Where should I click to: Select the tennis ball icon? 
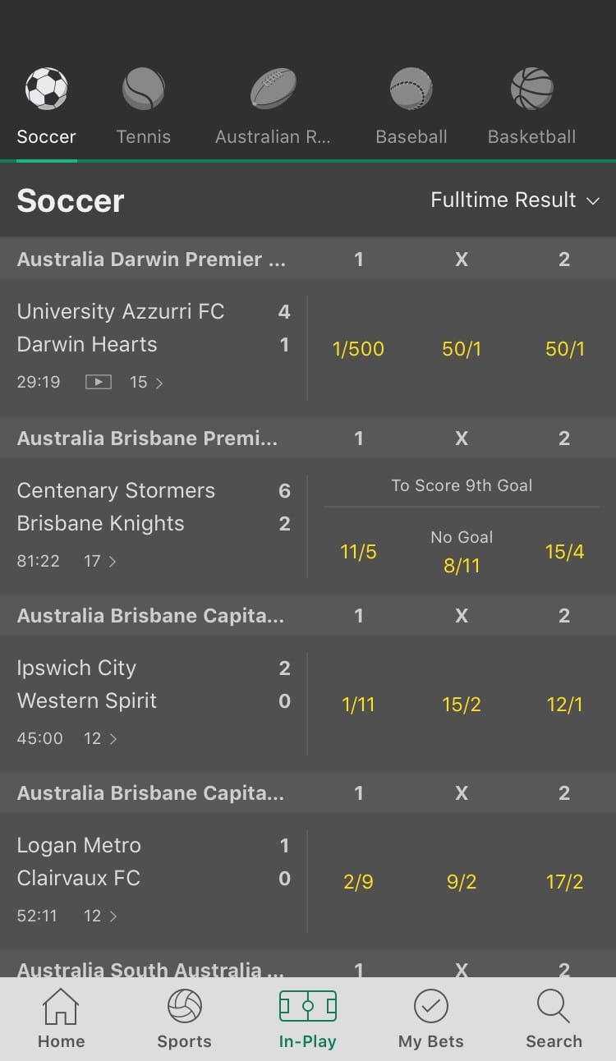click(x=144, y=89)
